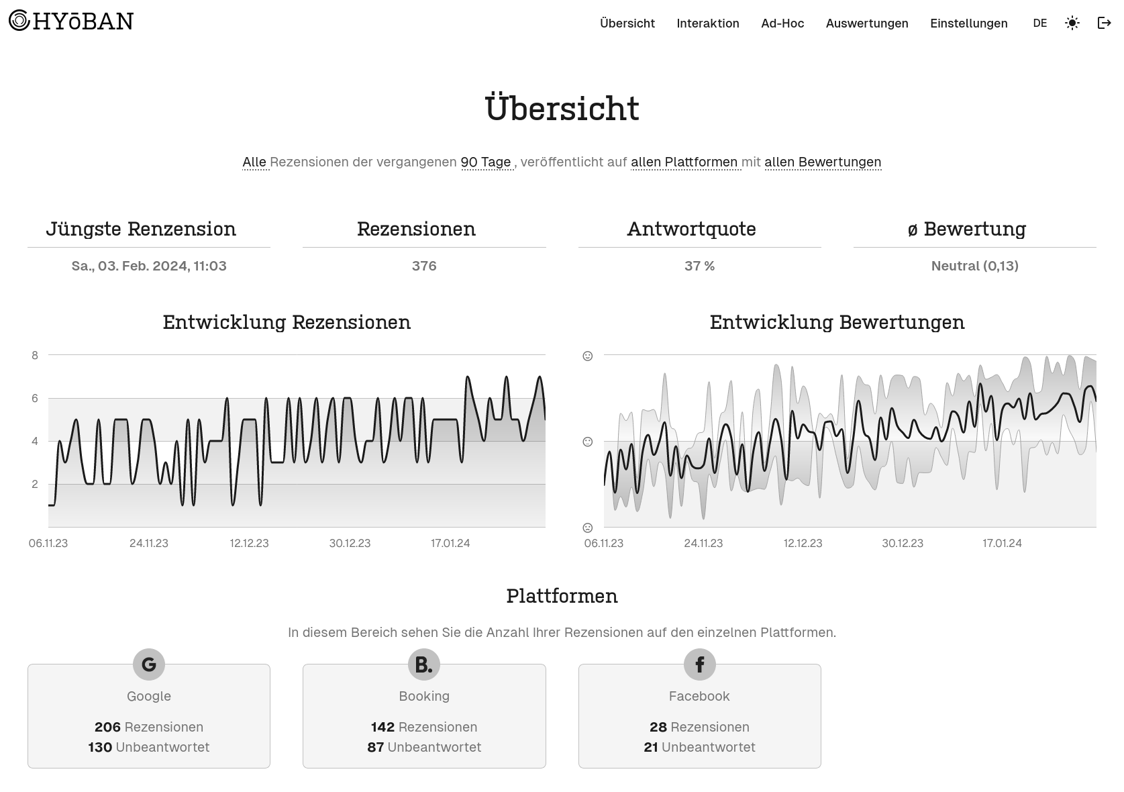Toggle light/dark mode with the sun icon

click(x=1072, y=23)
